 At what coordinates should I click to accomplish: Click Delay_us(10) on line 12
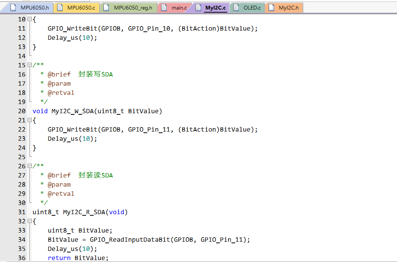(x=72, y=38)
